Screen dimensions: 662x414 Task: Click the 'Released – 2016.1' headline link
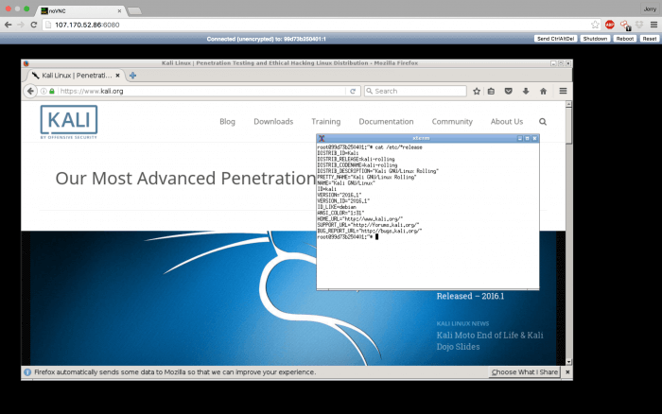coord(470,296)
